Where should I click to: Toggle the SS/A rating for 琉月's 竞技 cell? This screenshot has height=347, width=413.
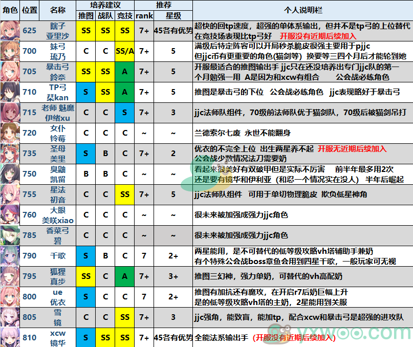point(125,52)
